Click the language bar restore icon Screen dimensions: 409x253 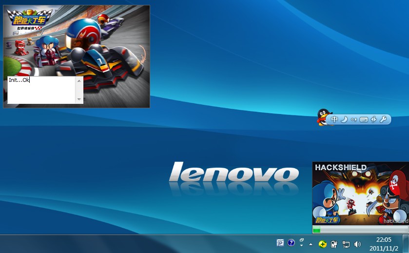302,240
